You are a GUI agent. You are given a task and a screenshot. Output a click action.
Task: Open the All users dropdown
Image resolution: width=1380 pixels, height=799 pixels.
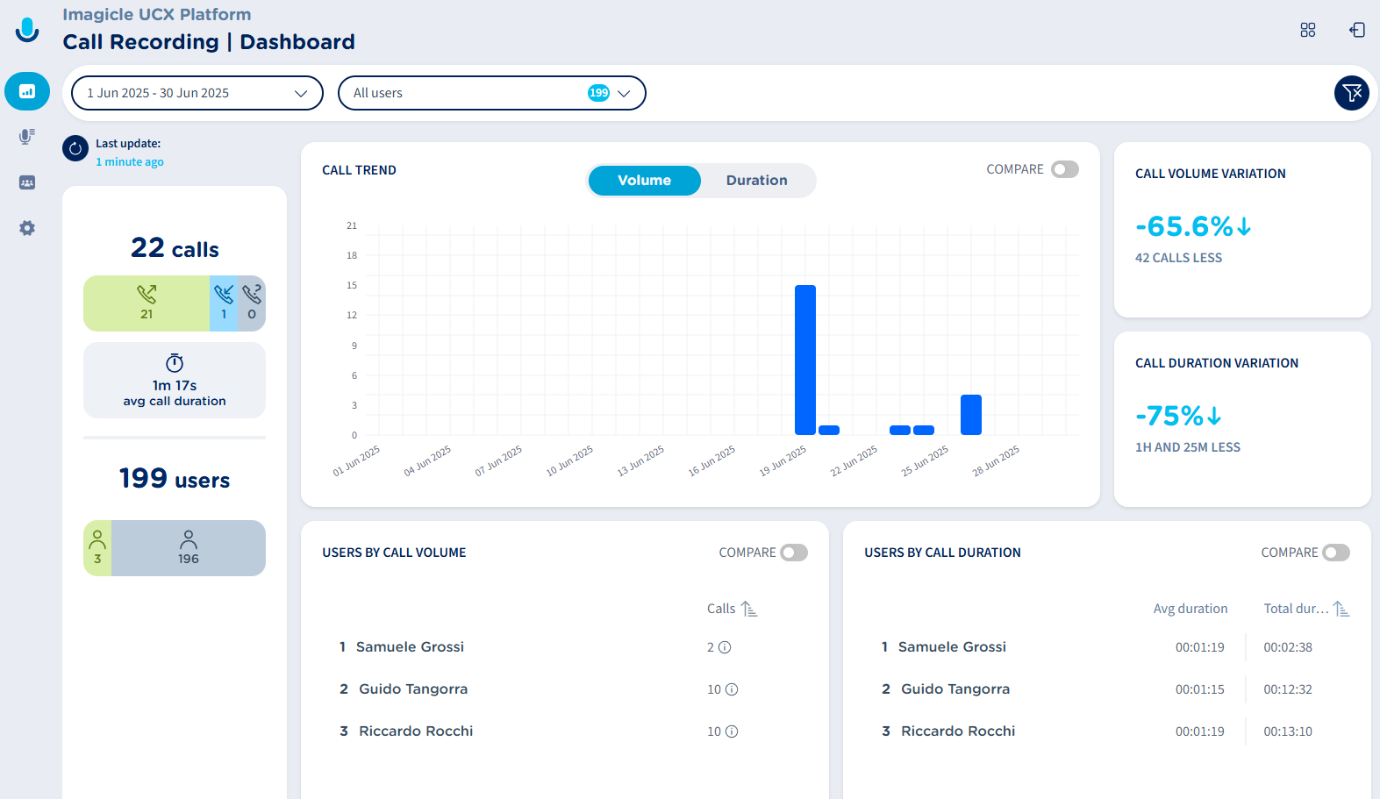[491, 93]
